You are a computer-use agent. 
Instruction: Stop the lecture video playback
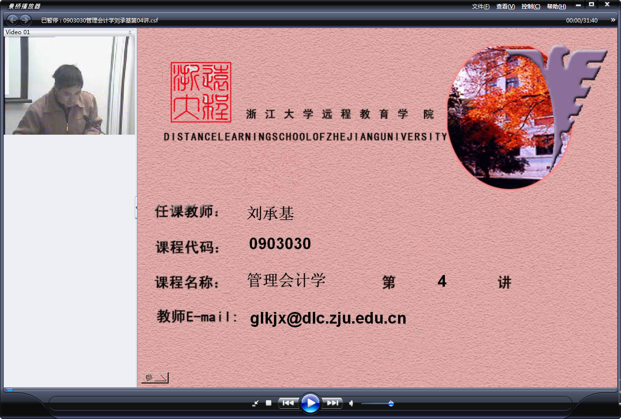click(x=269, y=403)
